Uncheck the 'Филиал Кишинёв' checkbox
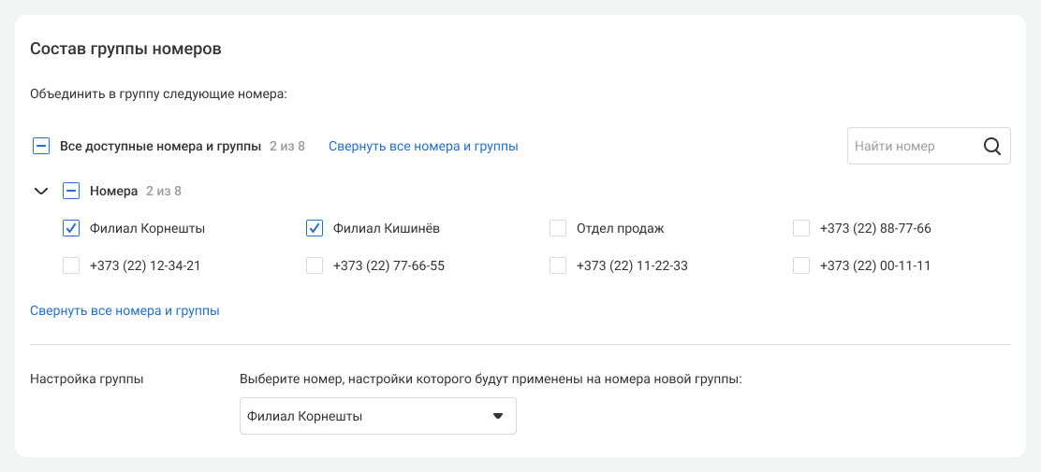 (x=315, y=228)
